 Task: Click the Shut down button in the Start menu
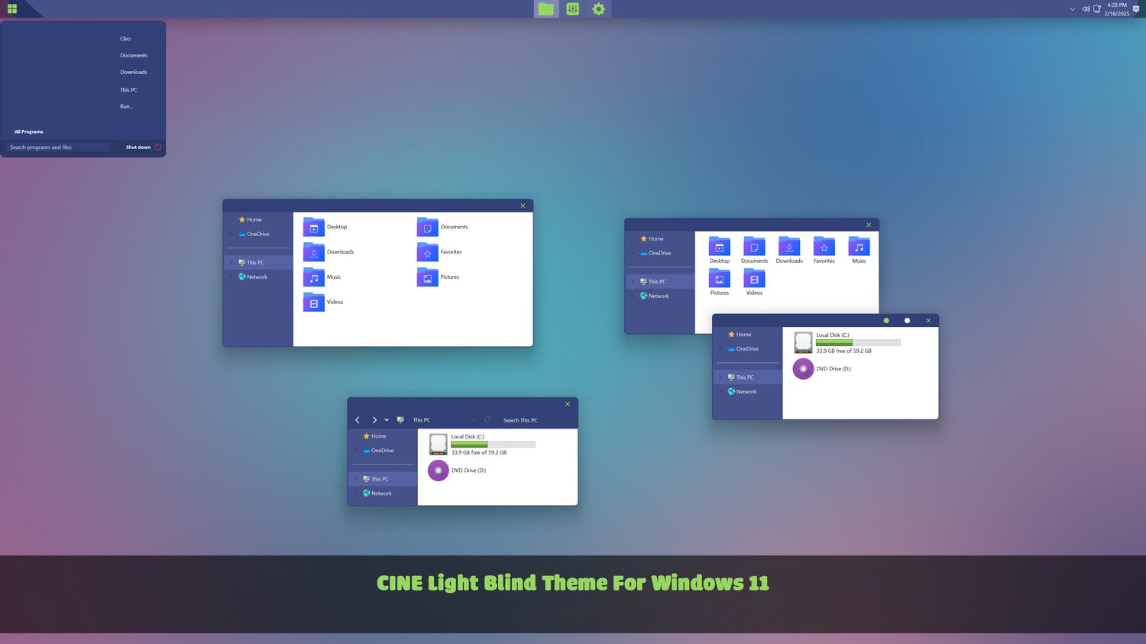(138, 147)
